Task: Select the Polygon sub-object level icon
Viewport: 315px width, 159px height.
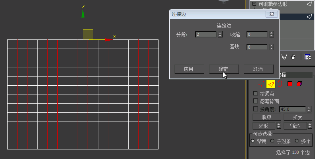Action: [290, 84]
